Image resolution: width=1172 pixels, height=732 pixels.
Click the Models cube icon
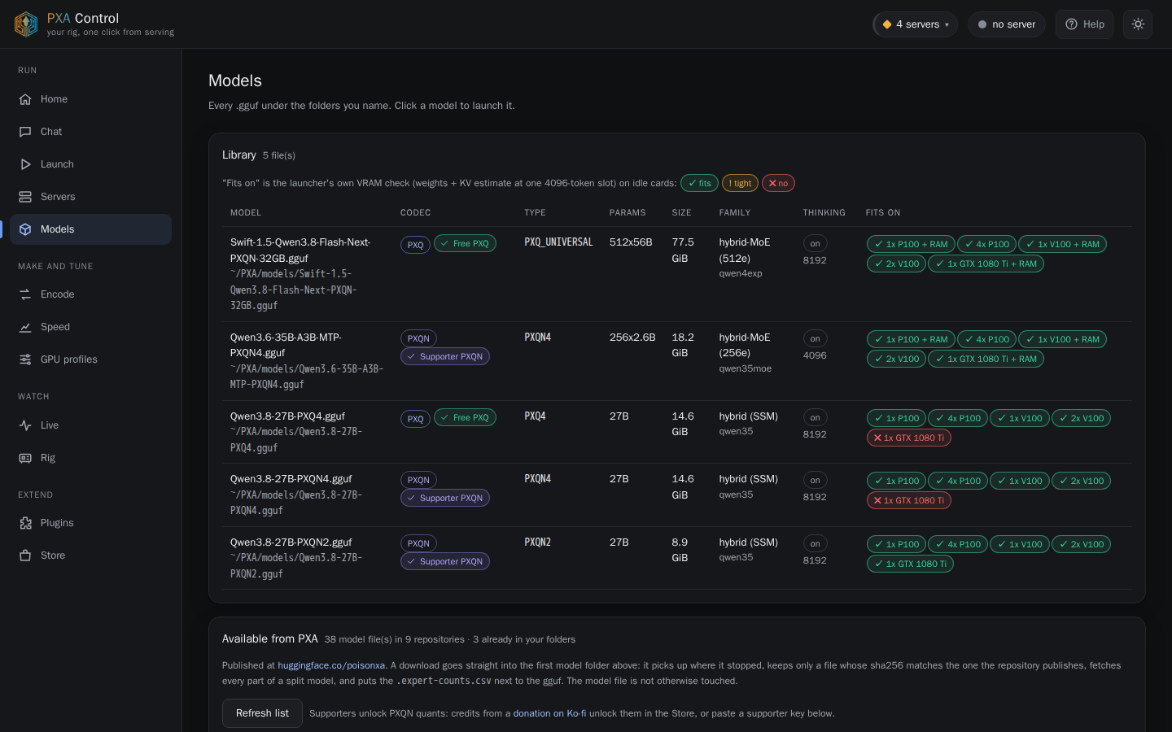(25, 229)
